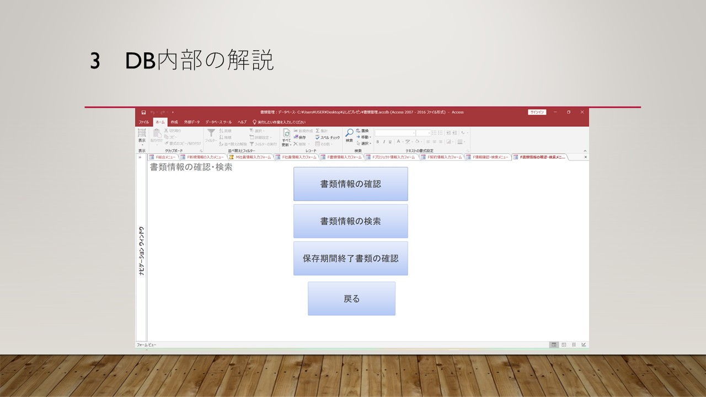Open the font color picker
Screen dimensions: 706x397
click(x=399, y=142)
